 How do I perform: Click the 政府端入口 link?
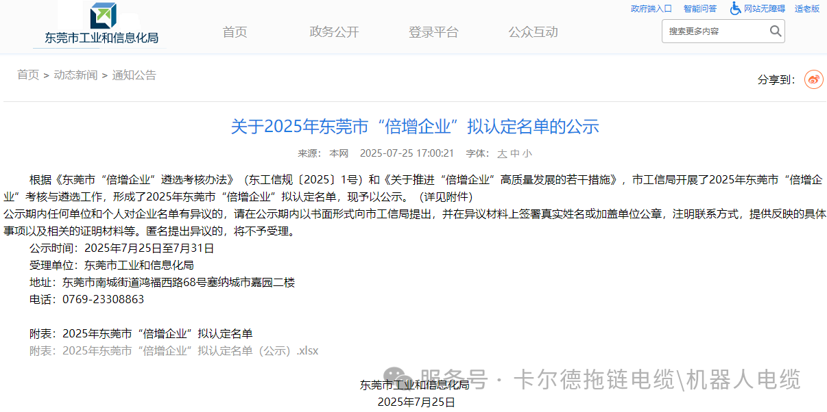pos(651,9)
